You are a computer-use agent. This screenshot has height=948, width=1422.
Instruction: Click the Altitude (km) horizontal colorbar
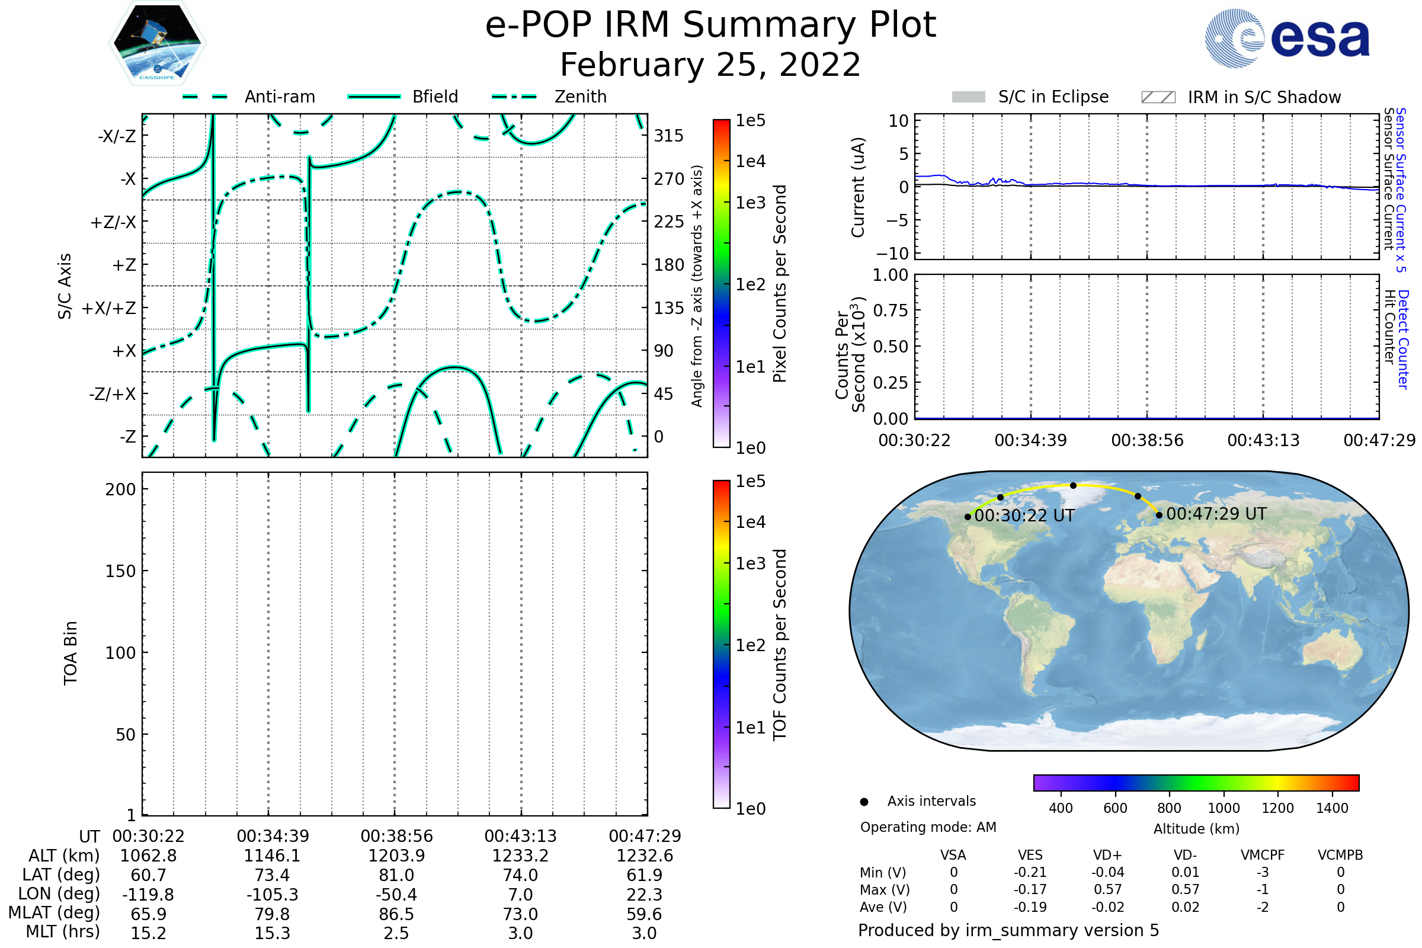point(1196,782)
